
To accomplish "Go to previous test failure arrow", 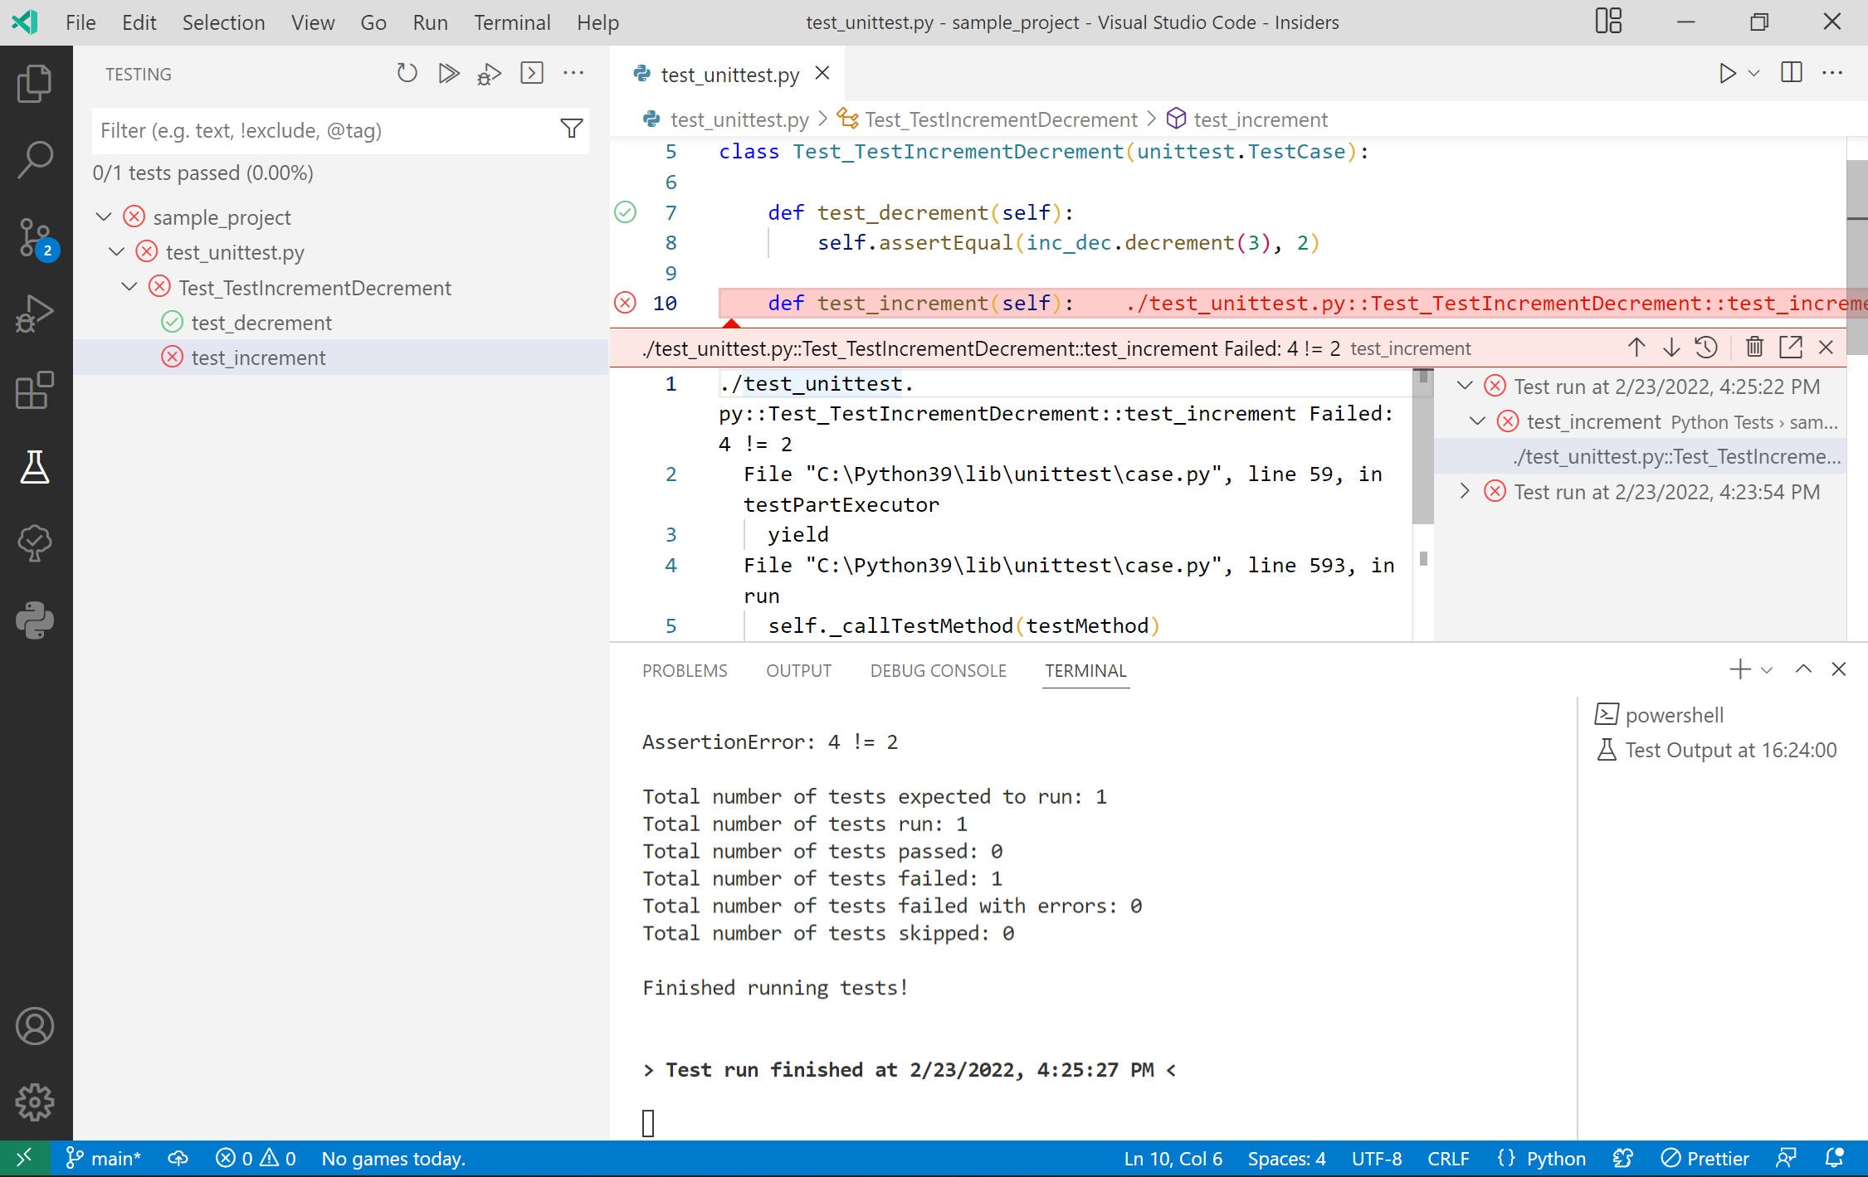I will pos(1636,348).
